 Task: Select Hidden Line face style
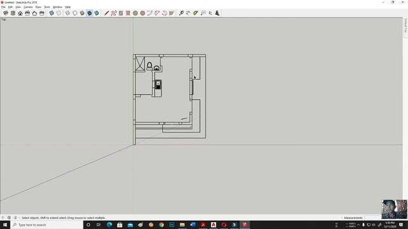[75, 13]
